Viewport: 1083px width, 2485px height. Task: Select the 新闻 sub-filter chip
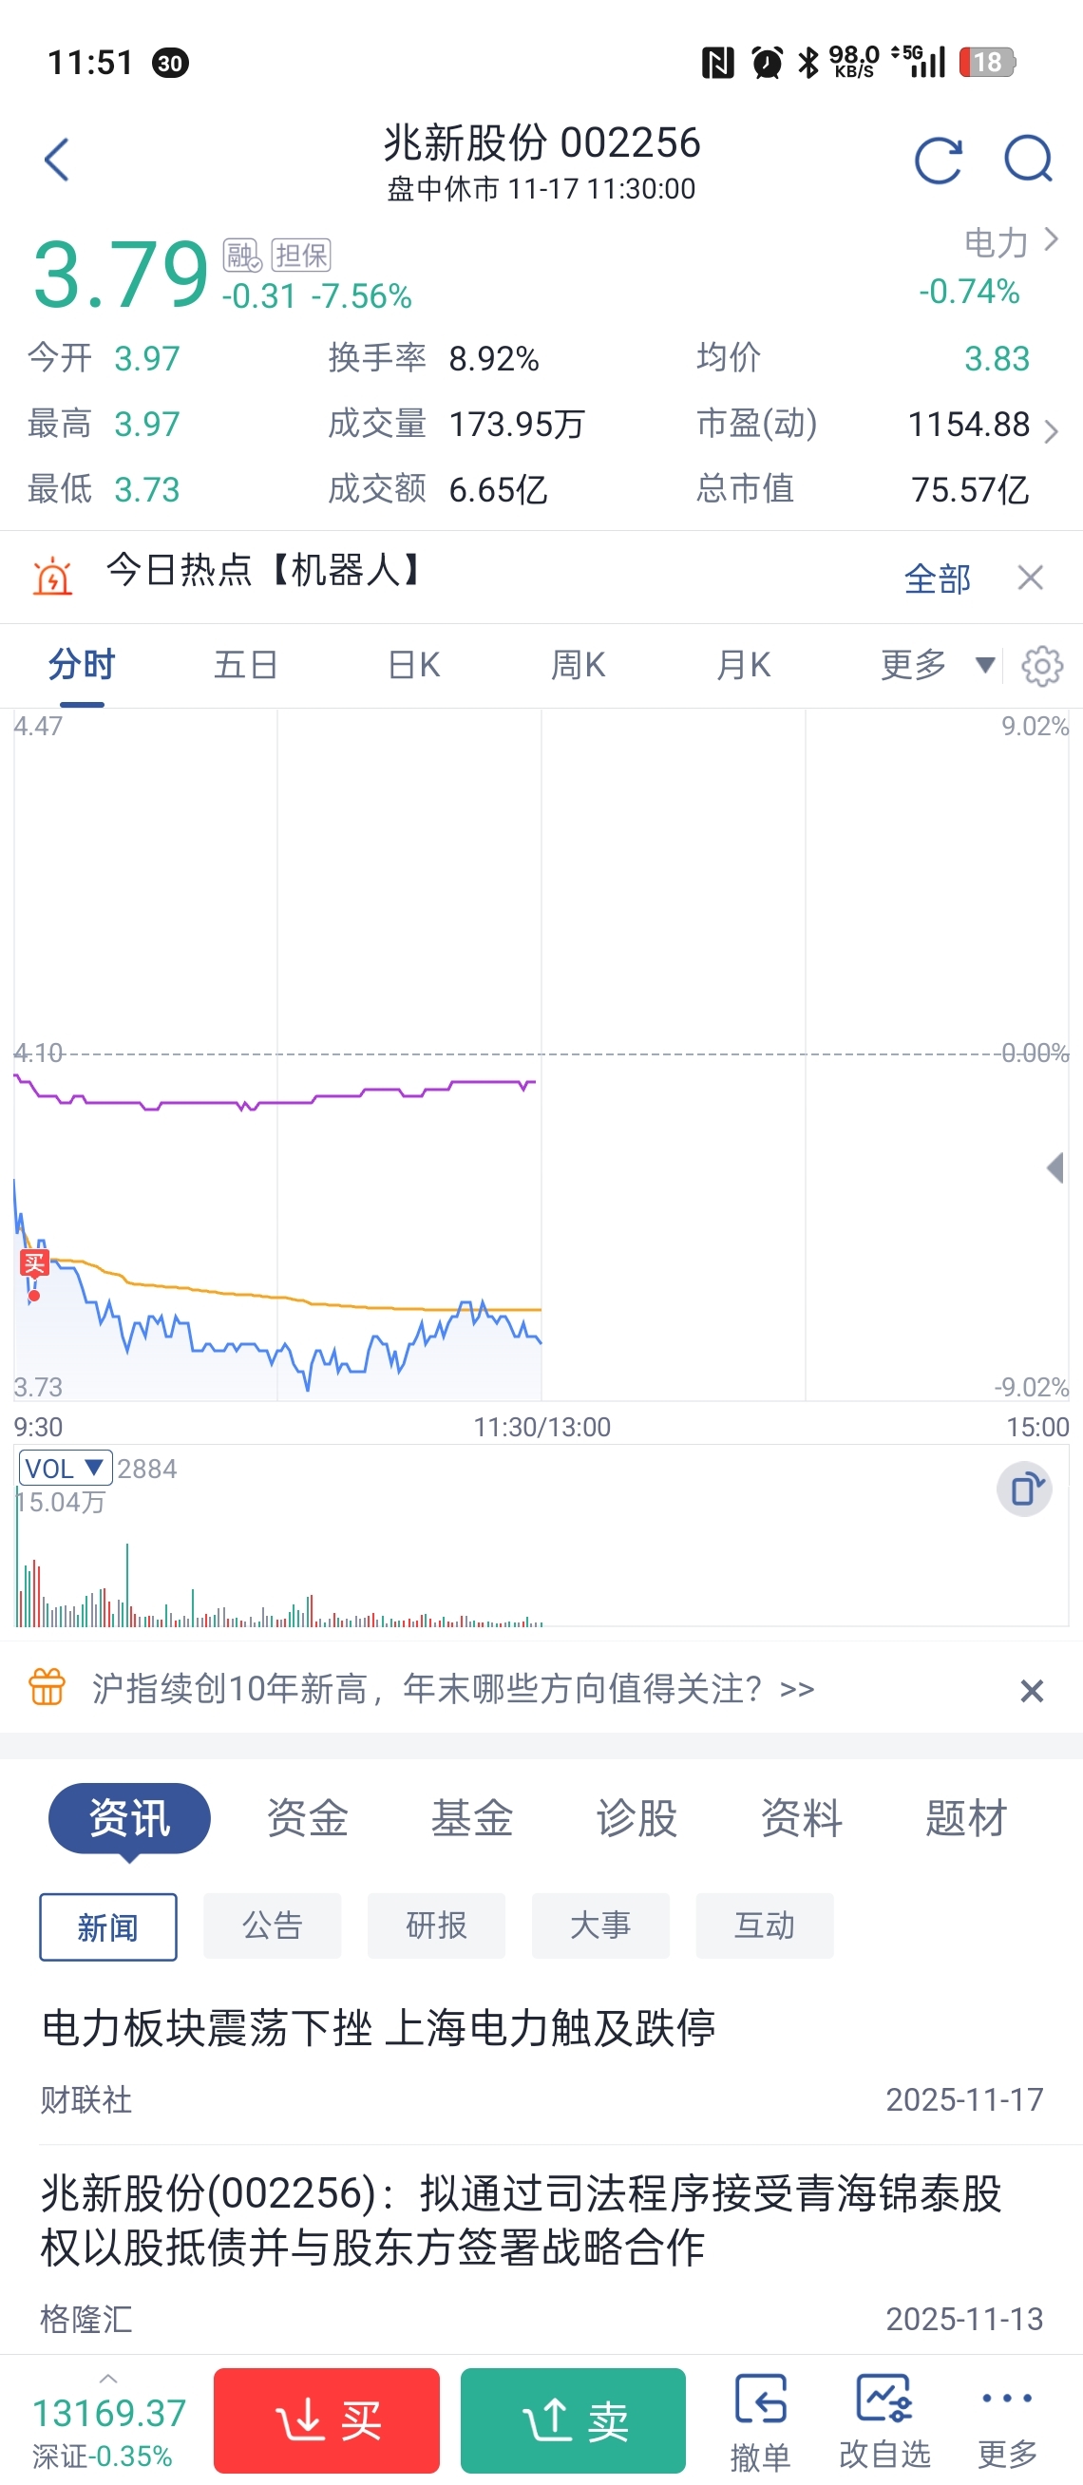[108, 1926]
